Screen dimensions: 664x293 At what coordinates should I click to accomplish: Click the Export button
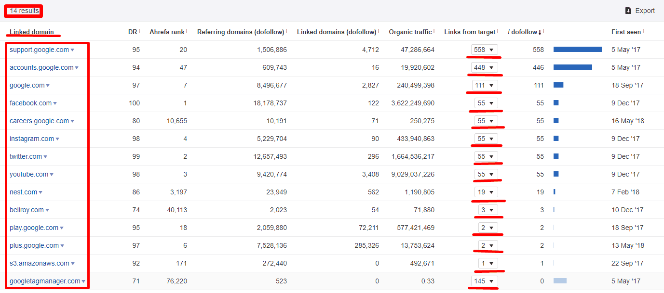[639, 11]
